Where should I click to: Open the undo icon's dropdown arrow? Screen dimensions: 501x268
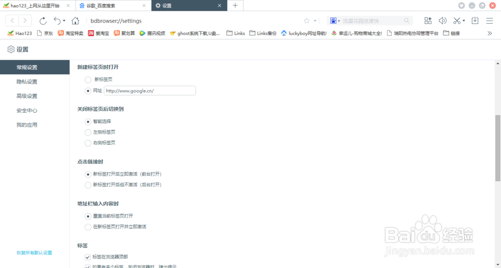tap(64, 21)
